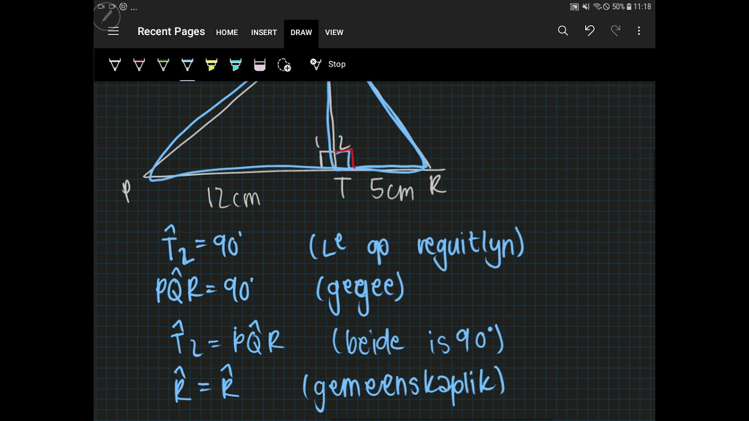Click the handwritten word 'gemeenskaplik'
Viewport: 749px width, 421px height.
[x=404, y=386]
